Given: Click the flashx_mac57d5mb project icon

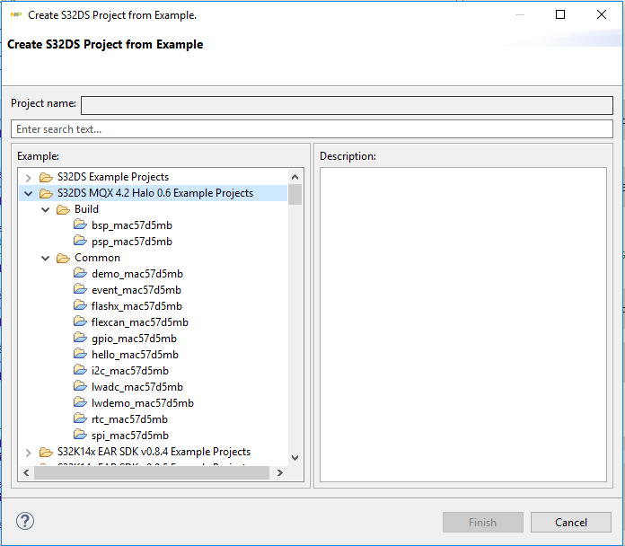Looking at the screenshot, I should 80,305.
